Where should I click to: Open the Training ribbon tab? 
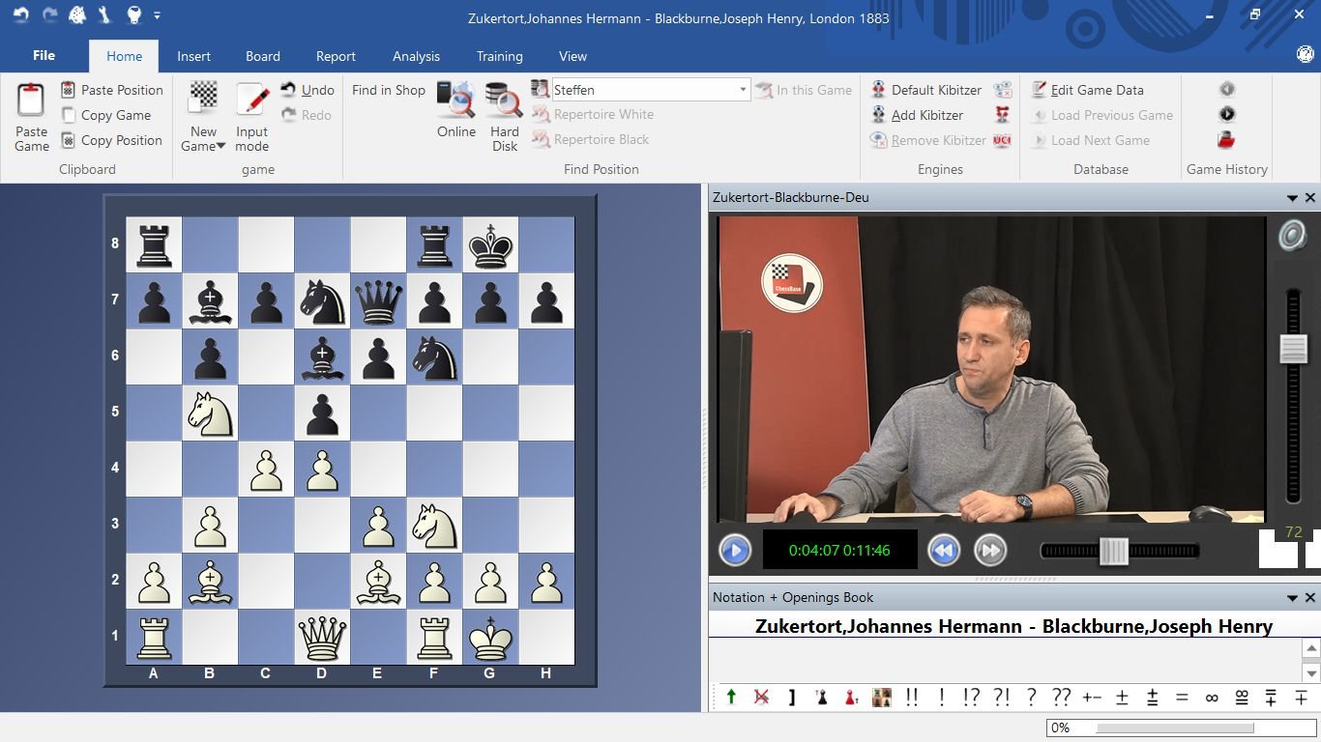coord(499,56)
